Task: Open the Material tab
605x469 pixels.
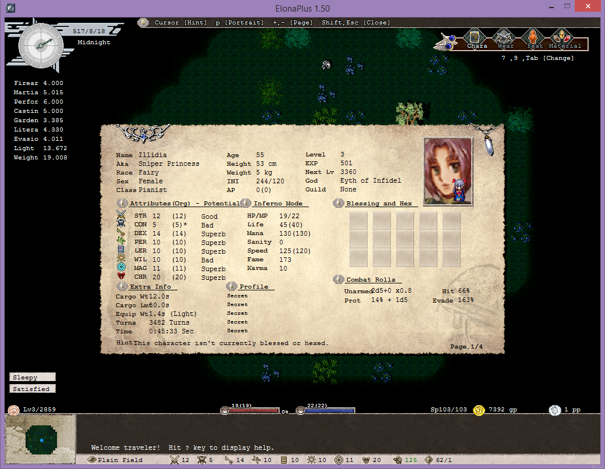Action: [x=564, y=40]
